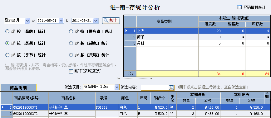Image resolution: width=271 pixels, height=118 pixels.
Task: Click total 库存数 value 24
Action: click(267, 74)
